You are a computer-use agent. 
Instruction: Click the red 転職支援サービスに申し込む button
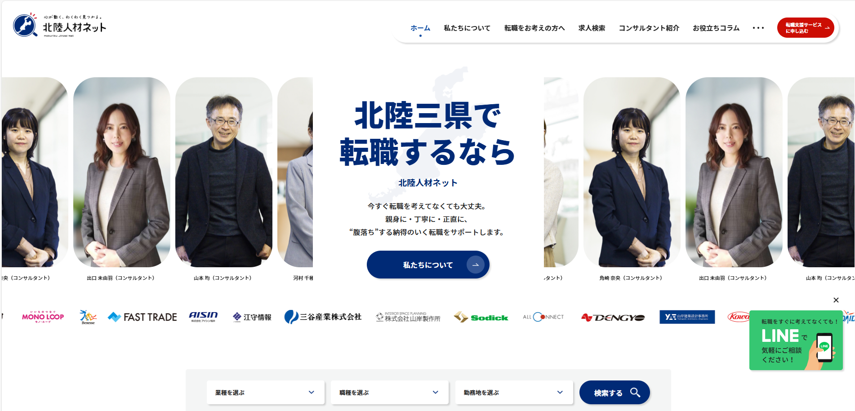[x=806, y=28]
